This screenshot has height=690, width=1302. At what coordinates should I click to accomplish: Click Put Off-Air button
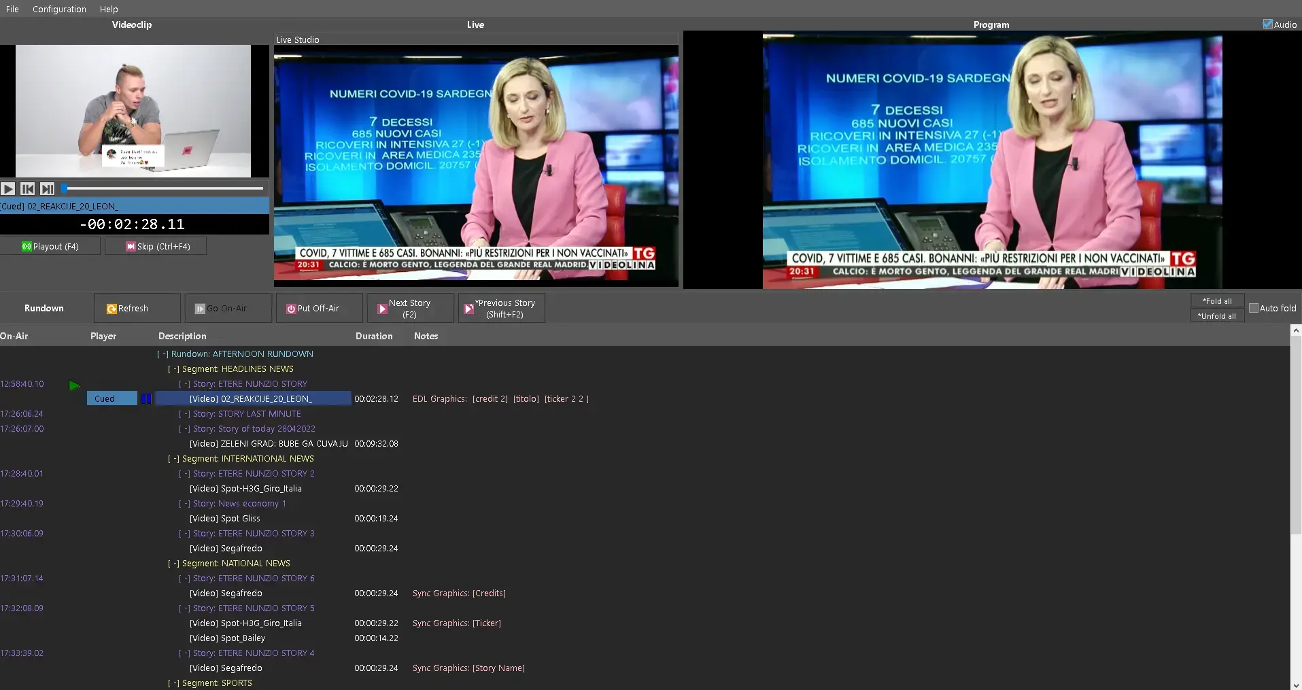click(x=318, y=309)
